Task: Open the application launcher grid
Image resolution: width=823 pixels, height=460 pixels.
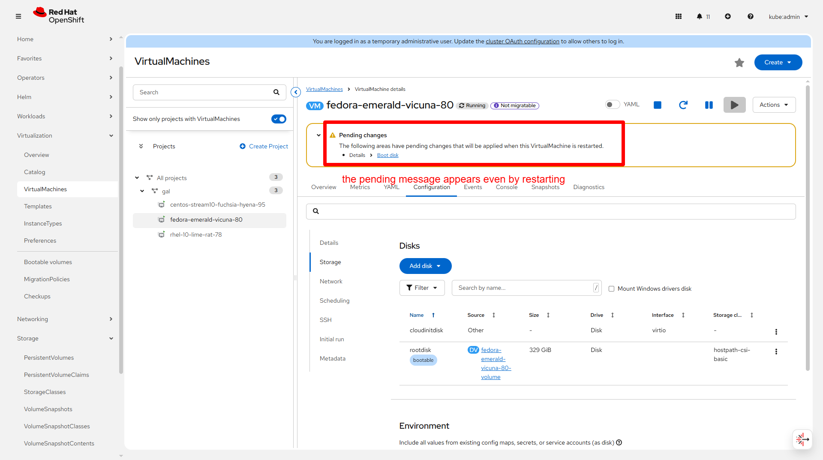Action: tap(679, 16)
